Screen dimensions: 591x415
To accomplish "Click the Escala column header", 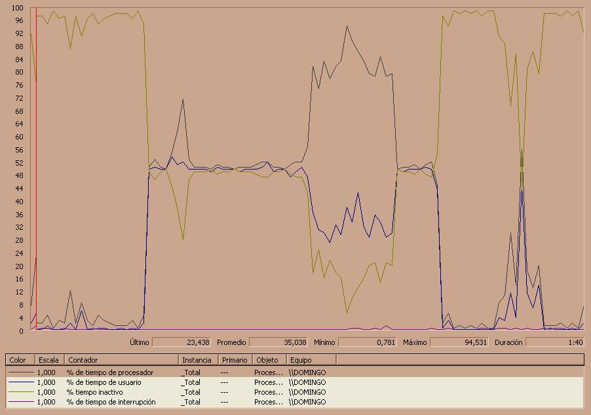I will coord(50,359).
